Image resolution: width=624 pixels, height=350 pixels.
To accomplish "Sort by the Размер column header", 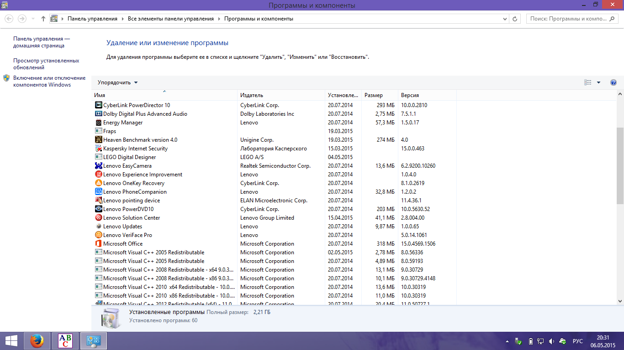I will pos(380,95).
